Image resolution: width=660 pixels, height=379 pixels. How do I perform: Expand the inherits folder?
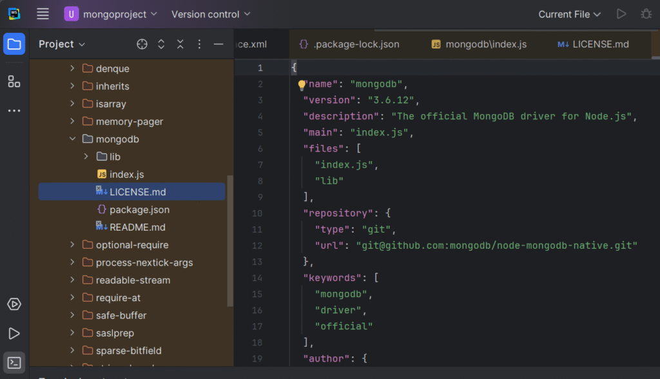72,86
